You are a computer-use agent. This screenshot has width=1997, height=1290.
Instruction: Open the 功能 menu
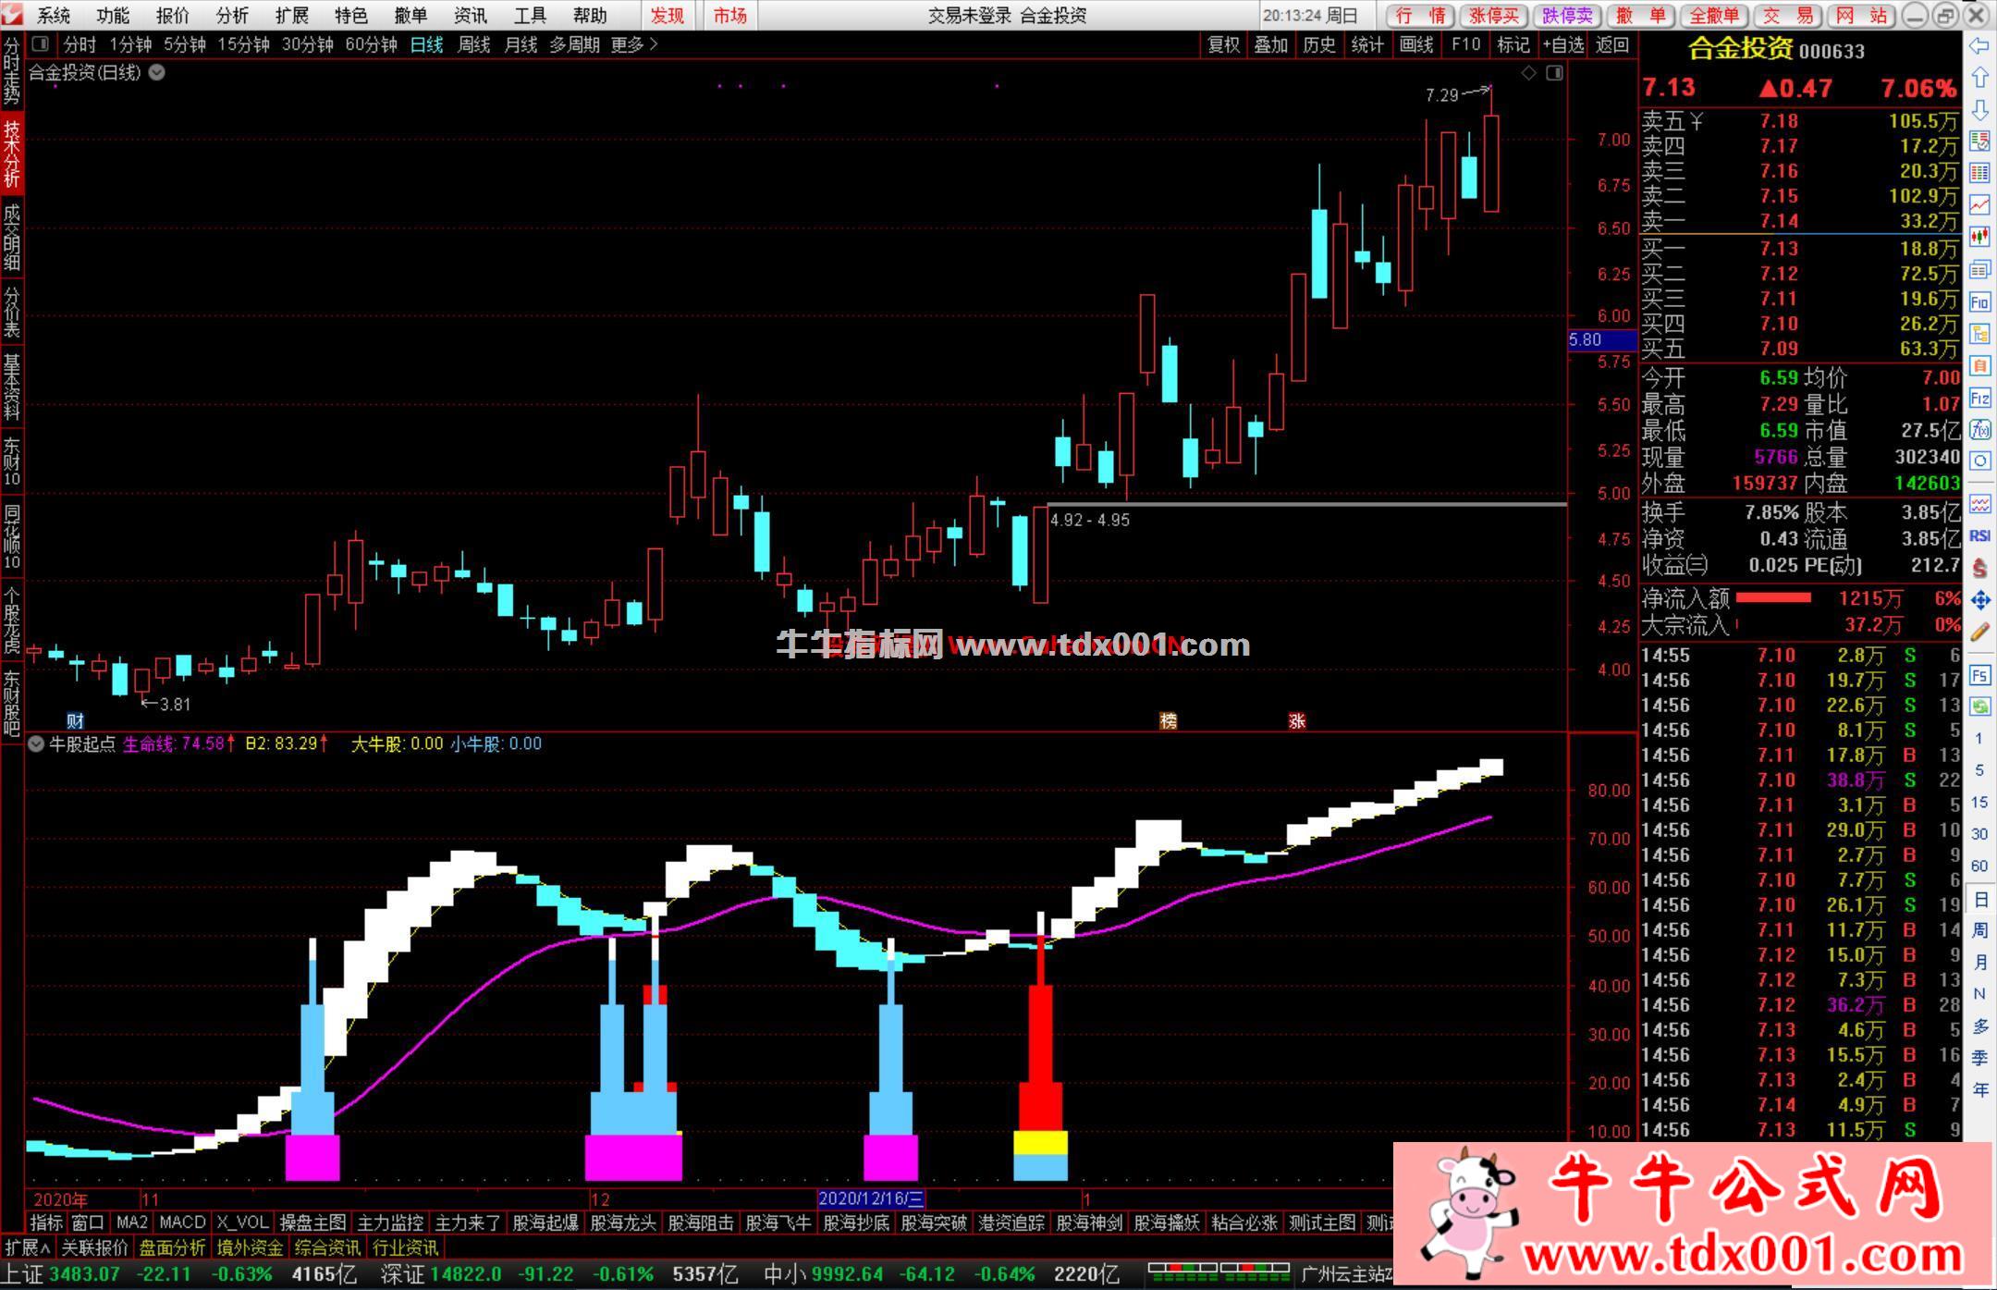pos(113,16)
